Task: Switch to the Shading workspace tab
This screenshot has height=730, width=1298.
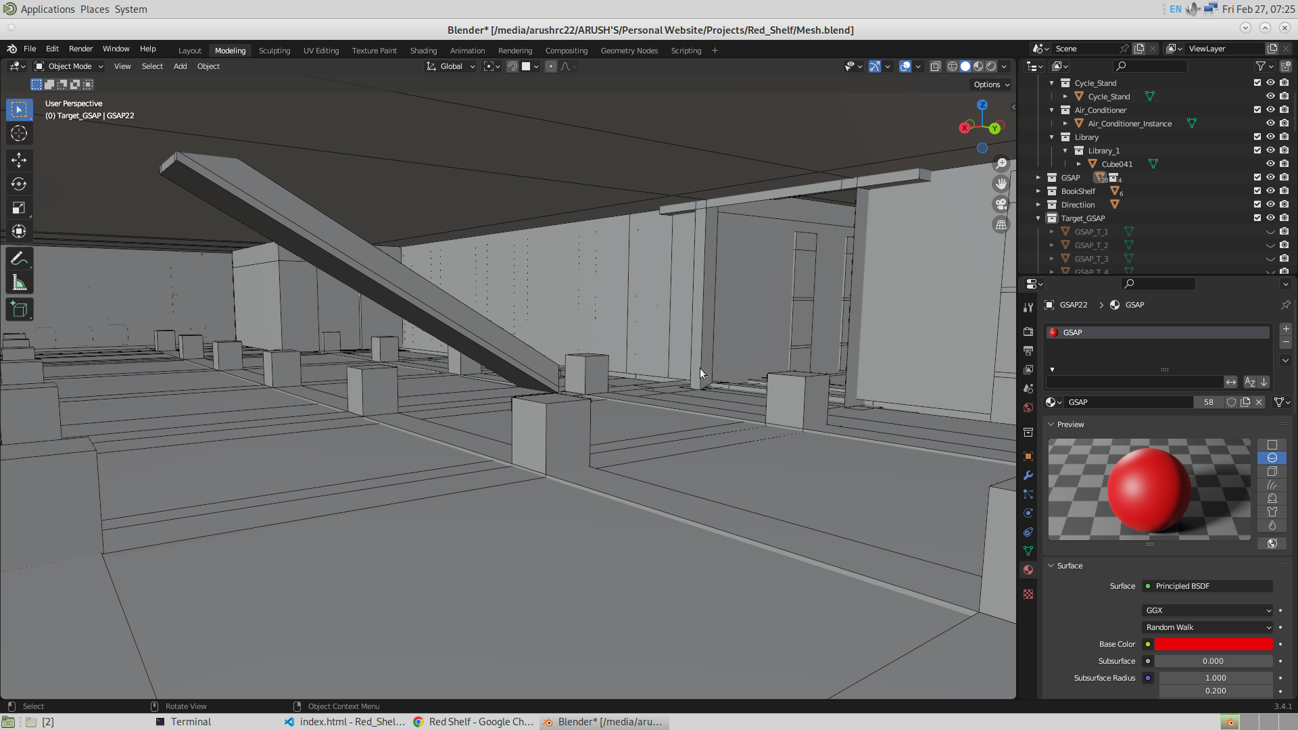Action: coord(423,50)
